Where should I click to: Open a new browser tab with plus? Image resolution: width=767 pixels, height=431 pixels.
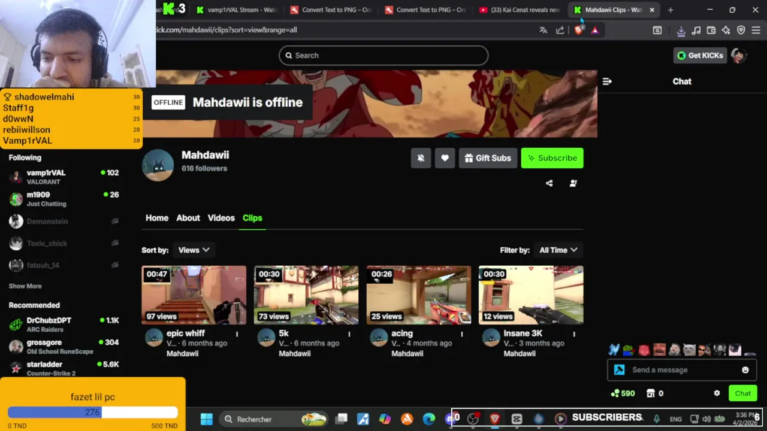click(671, 10)
